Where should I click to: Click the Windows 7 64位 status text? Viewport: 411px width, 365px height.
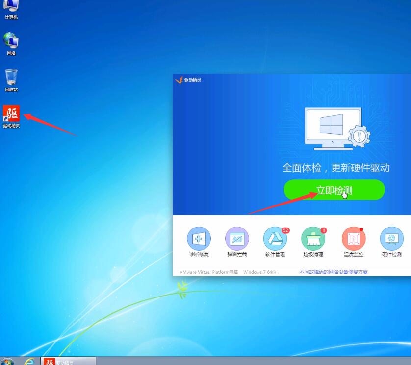point(260,272)
